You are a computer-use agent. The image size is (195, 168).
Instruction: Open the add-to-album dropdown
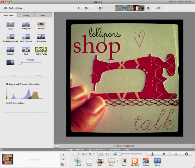pyautogui.click(x=63, y=164)
